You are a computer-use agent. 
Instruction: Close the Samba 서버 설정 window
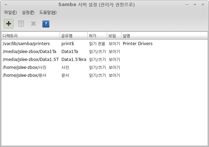click(x=203, y=5)
